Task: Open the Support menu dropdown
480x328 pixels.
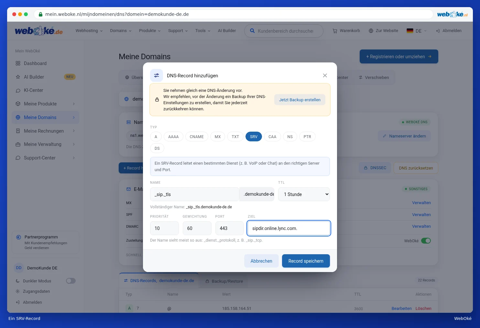Action: point(178,31)
